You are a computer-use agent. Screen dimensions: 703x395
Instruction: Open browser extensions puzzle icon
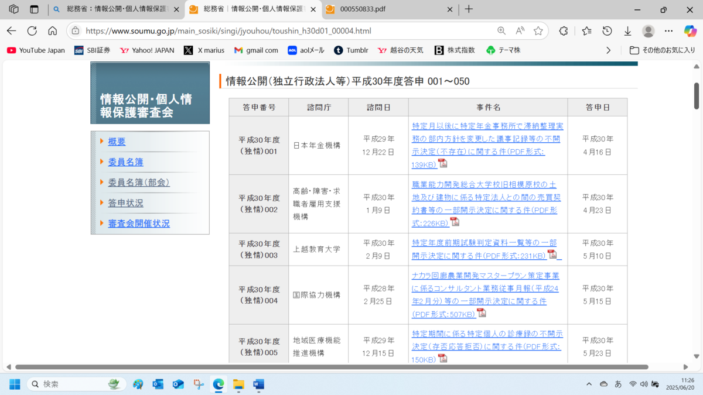click(564, 31)
